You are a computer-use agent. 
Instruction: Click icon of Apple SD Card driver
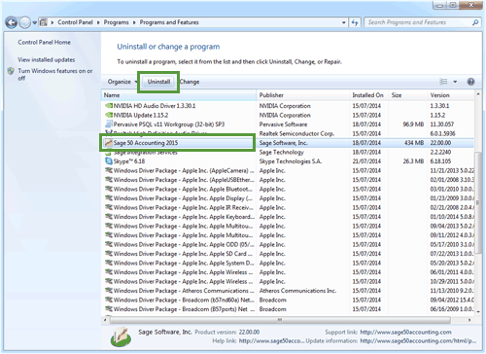point(109,254)
